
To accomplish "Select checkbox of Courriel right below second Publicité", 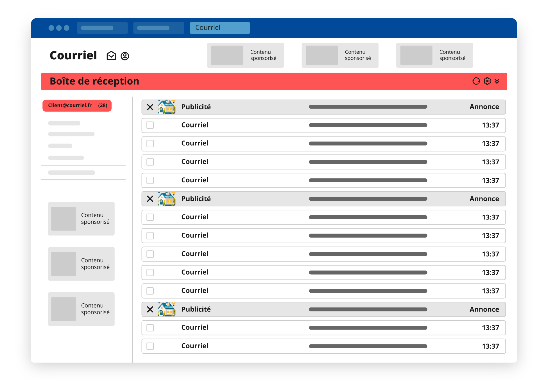I will [150, 217].
